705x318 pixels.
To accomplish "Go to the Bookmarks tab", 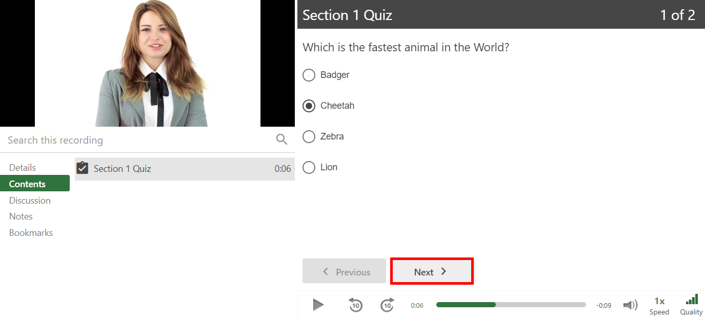I will point(31,233).
